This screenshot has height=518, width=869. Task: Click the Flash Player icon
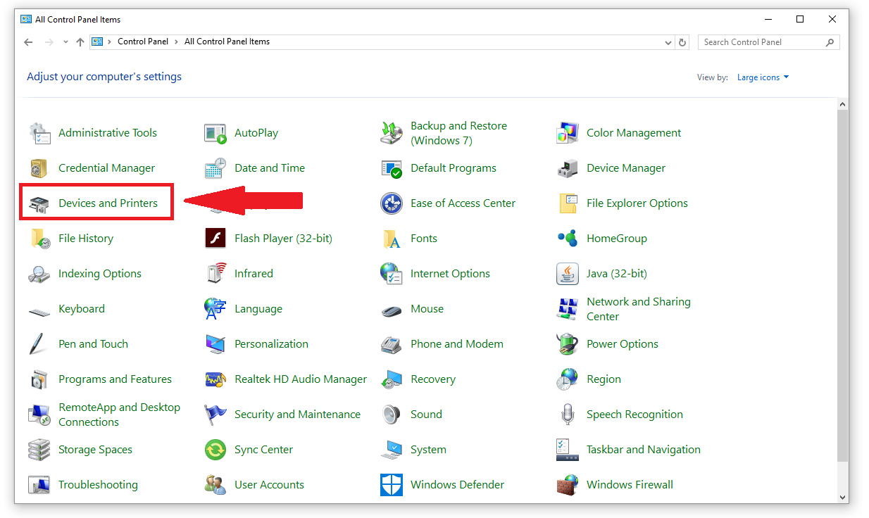pyautogui.click(x=215, y=239)
